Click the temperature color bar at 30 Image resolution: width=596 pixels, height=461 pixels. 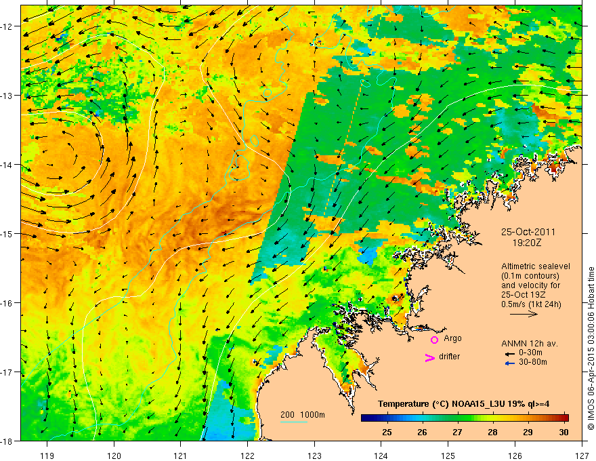[x=564, y=418]
